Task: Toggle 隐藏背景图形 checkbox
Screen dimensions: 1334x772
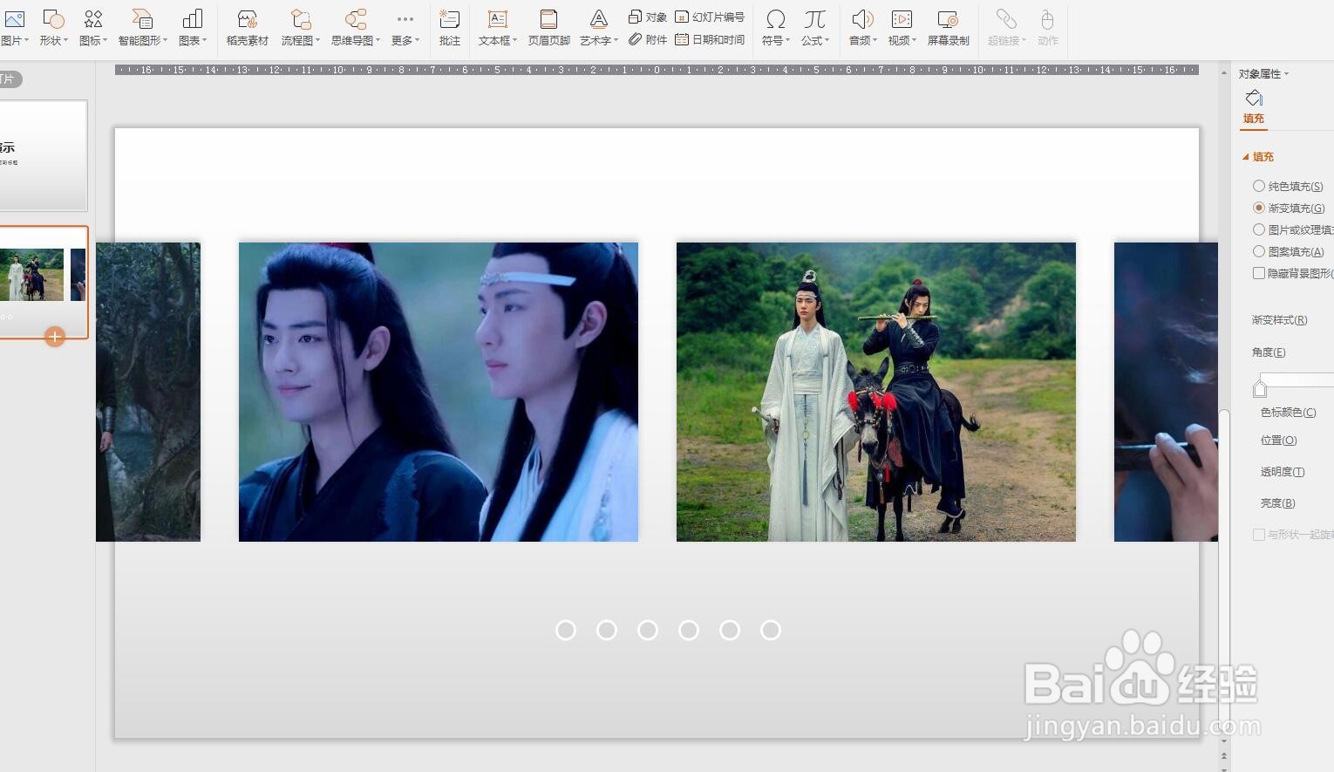Action: click(x=1259, y=273)
